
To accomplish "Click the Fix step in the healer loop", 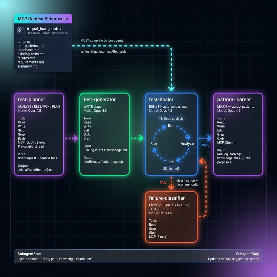I will pos(171,161).
